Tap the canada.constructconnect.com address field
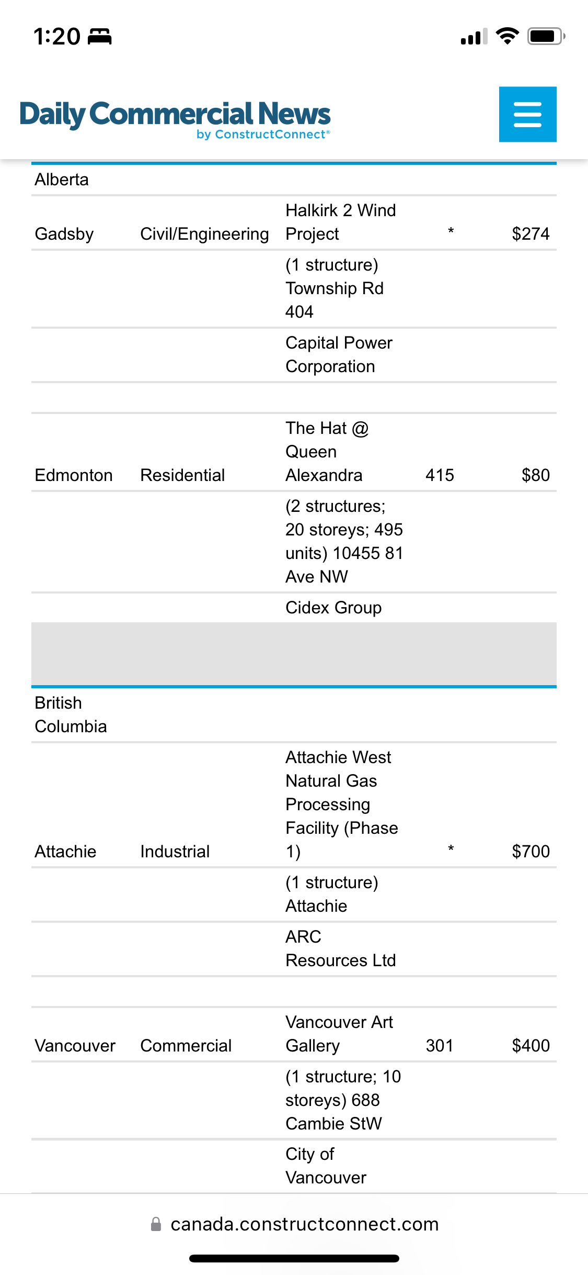Viewport: 588px width, 1275px height. 304,1224
